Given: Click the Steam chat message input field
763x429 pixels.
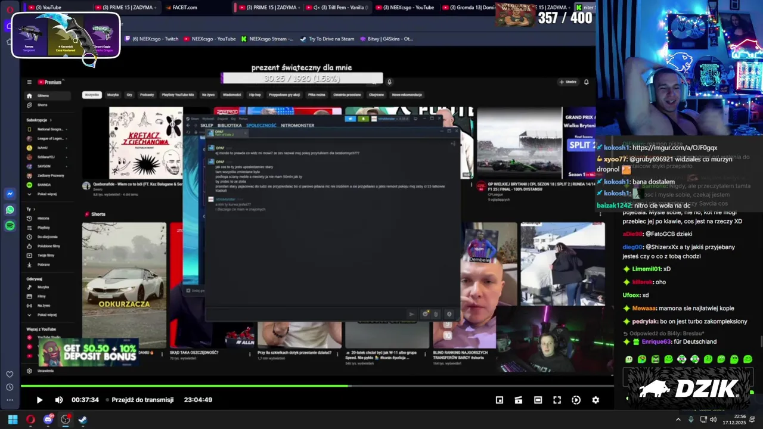Looking at the screenshot, I should click(x=307, y=314).
